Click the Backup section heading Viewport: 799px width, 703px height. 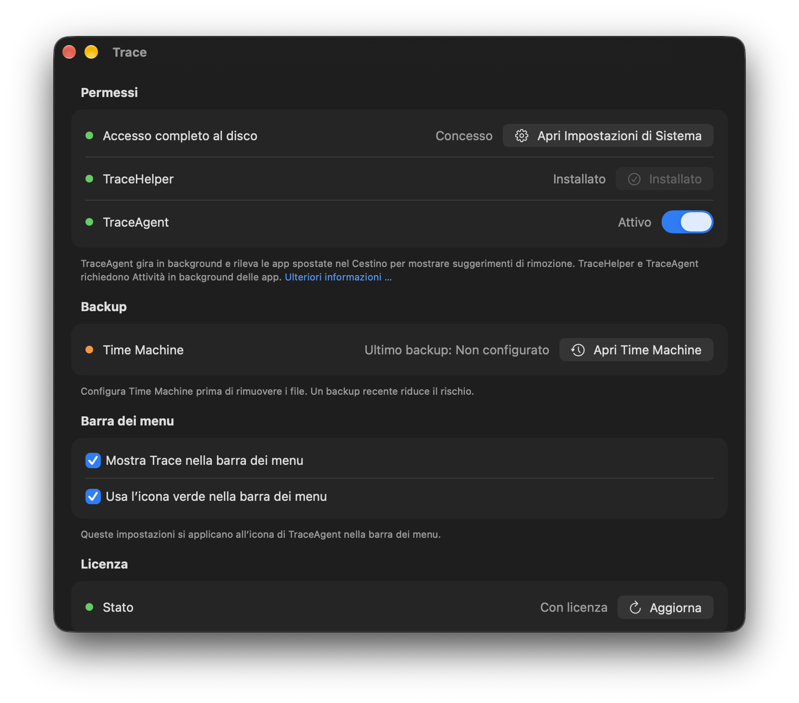(x=104, y=307)
